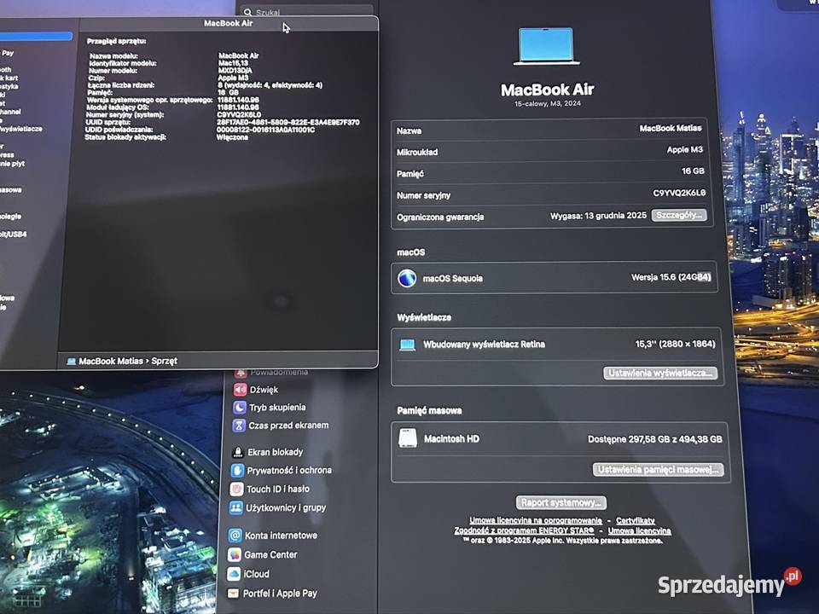819x614 pixels.
Task: Open Zgodność z programem ENERGY STAR link
Action: pos(524,530)
